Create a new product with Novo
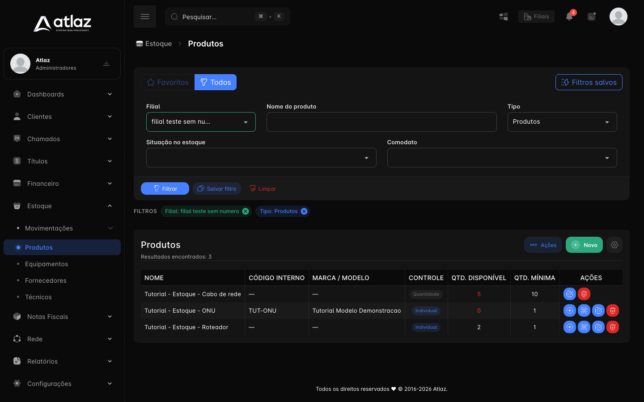Screen dimensions: 644x402 tap(584, 245)
